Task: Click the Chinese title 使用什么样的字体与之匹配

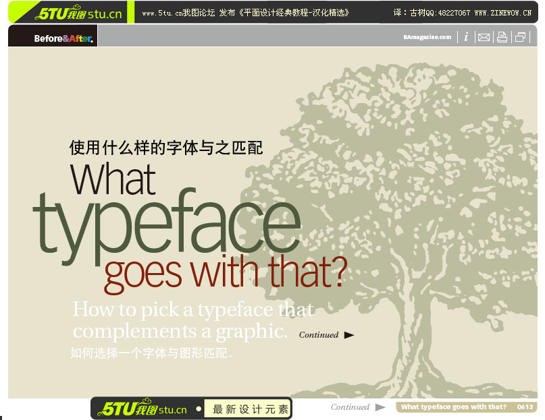Action: [165, 148]
